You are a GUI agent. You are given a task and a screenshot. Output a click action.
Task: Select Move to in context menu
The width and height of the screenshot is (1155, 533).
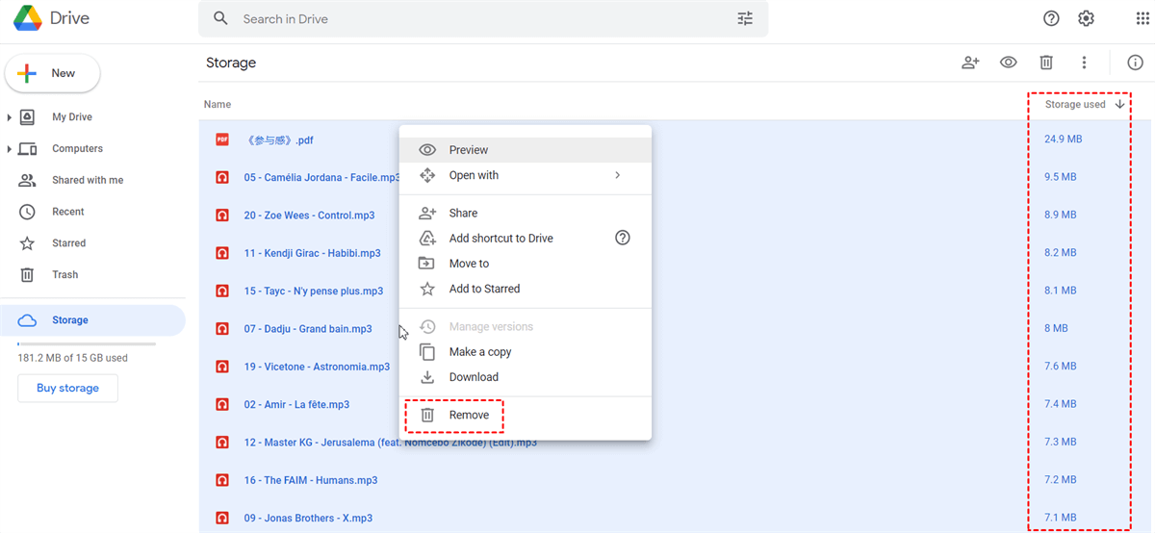(x=526, y=263)
